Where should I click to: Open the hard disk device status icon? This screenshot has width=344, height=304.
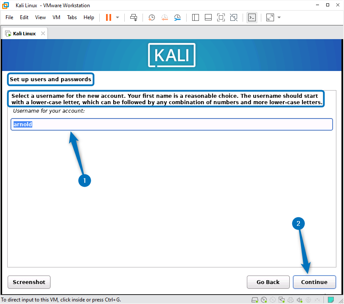tap(254, 300)
